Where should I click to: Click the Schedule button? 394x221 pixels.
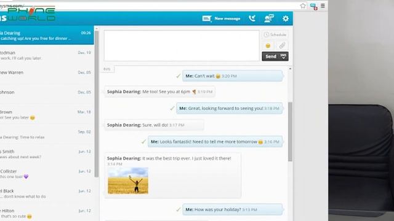coord(275,34)
